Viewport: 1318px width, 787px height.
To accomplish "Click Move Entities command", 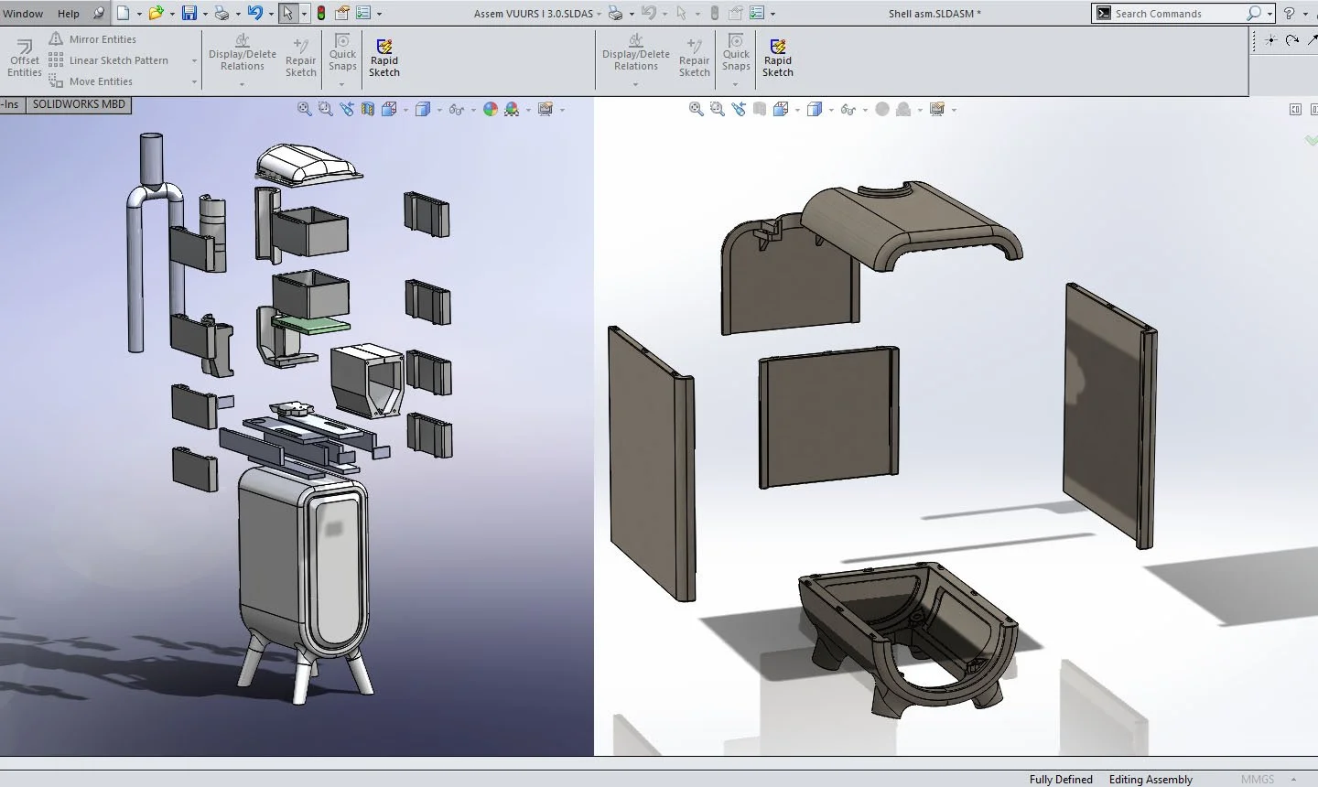I will 91,81.
